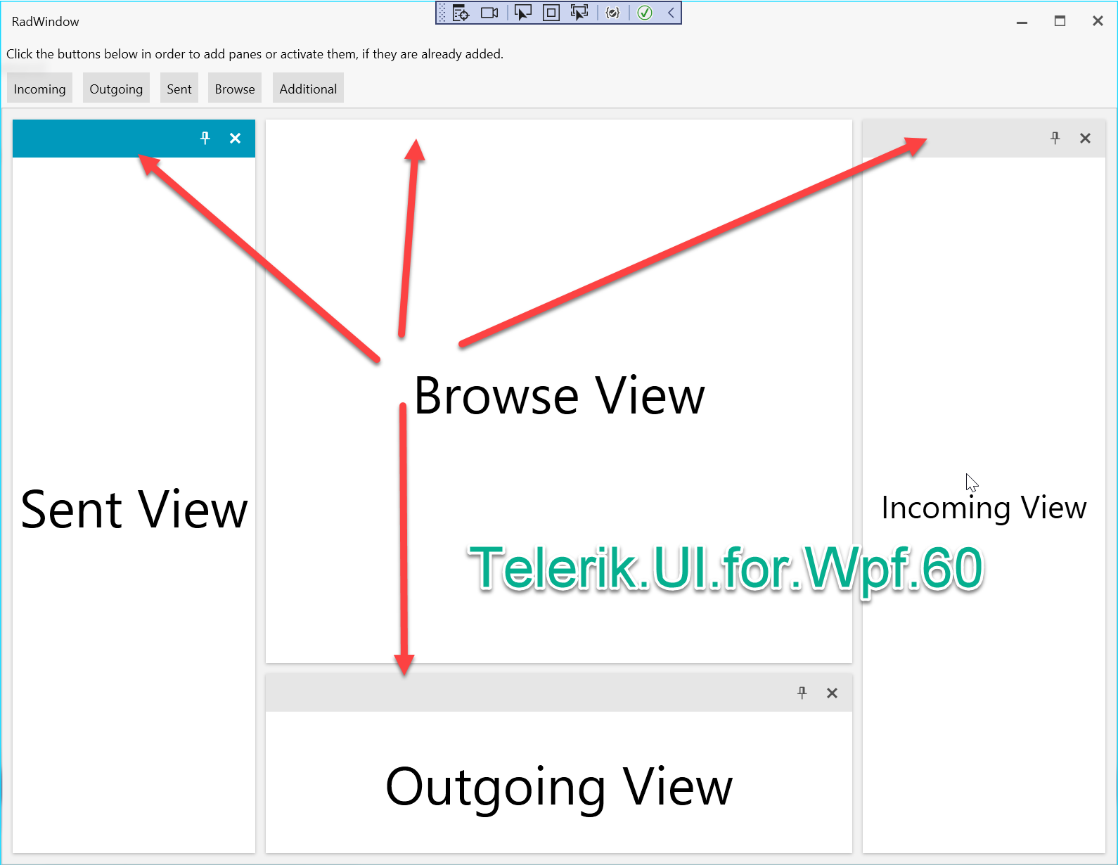This screenshot has width=1118, height=865.
Task: Open binding failures braces icon
Action: tap(612, 13)
